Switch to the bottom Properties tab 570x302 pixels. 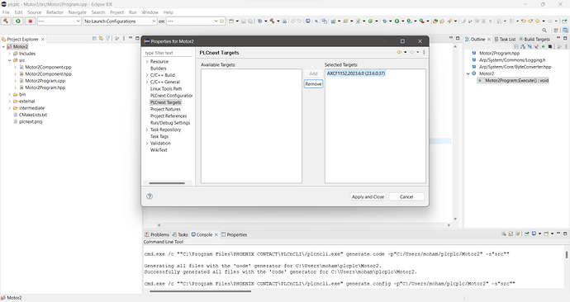[x=234, y=234]
